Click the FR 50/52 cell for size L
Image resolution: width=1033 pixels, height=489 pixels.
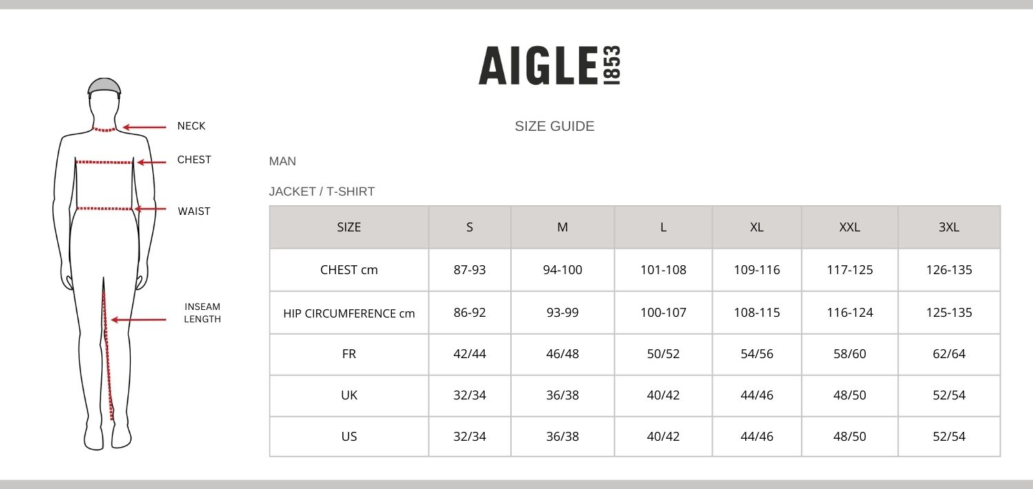pos(663,354)
